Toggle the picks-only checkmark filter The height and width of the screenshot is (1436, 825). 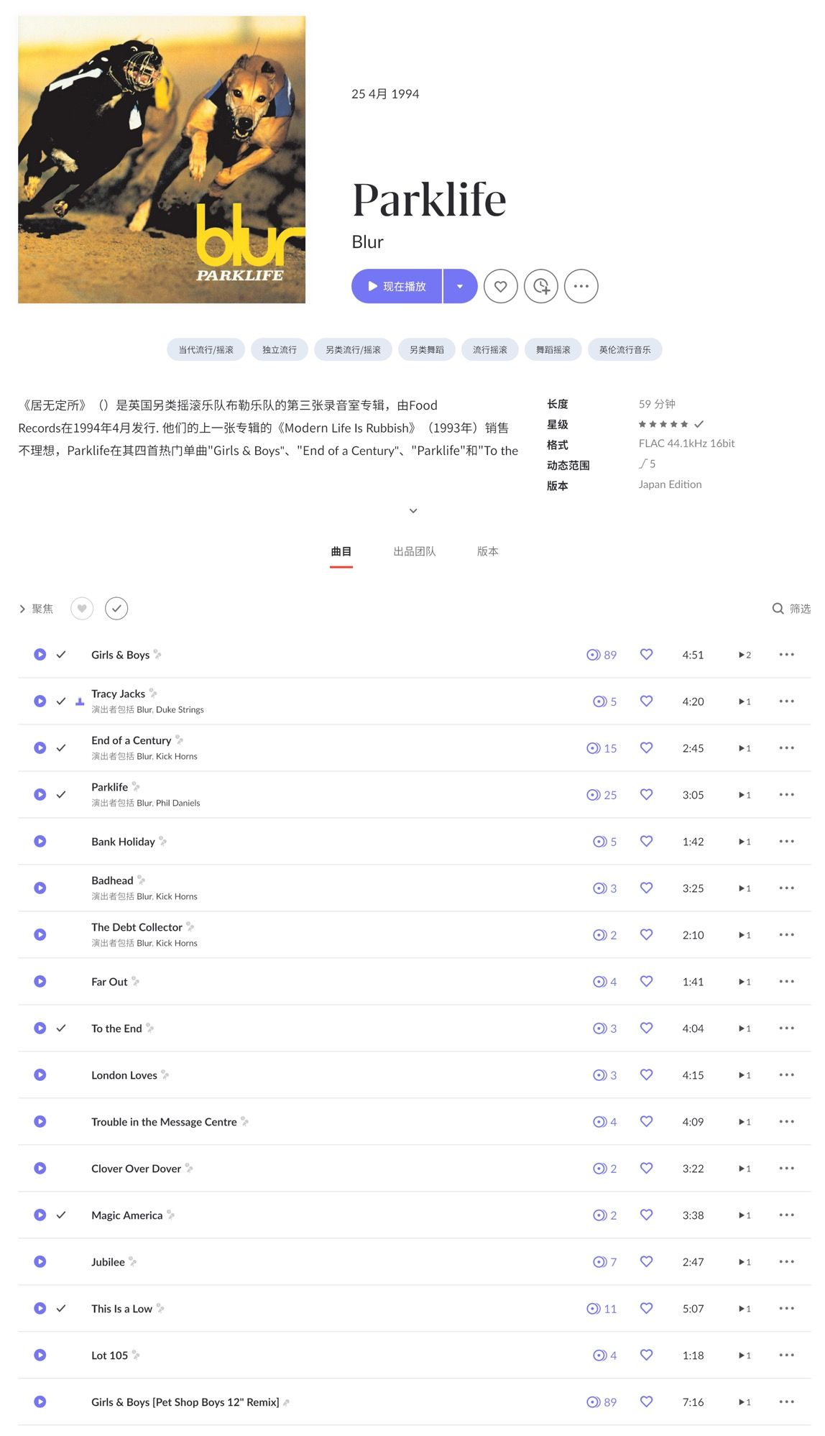[116, 609]
